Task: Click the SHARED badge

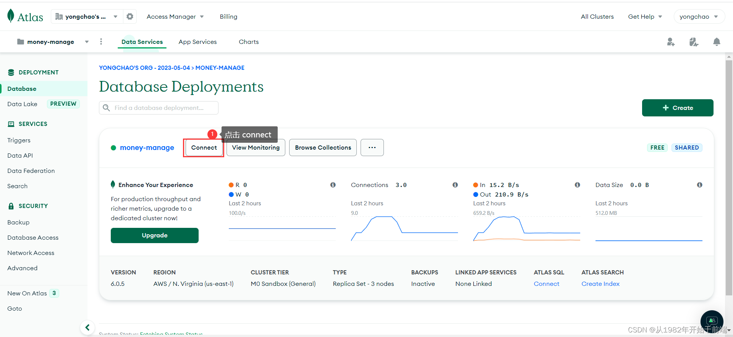Action: coord(687,147)
